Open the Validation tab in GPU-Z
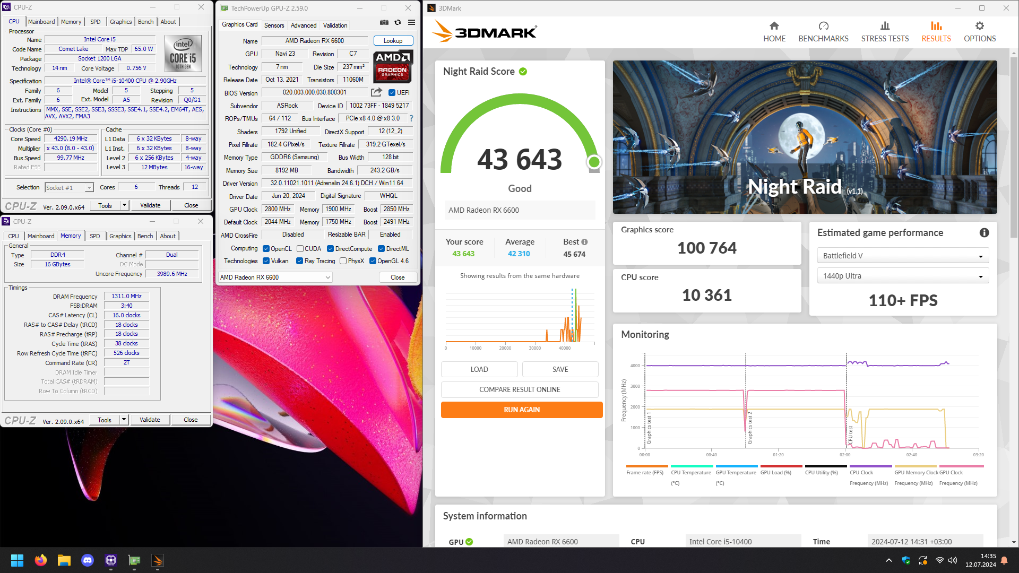This screenshot has width=1019, height=573. coord(335,25)
